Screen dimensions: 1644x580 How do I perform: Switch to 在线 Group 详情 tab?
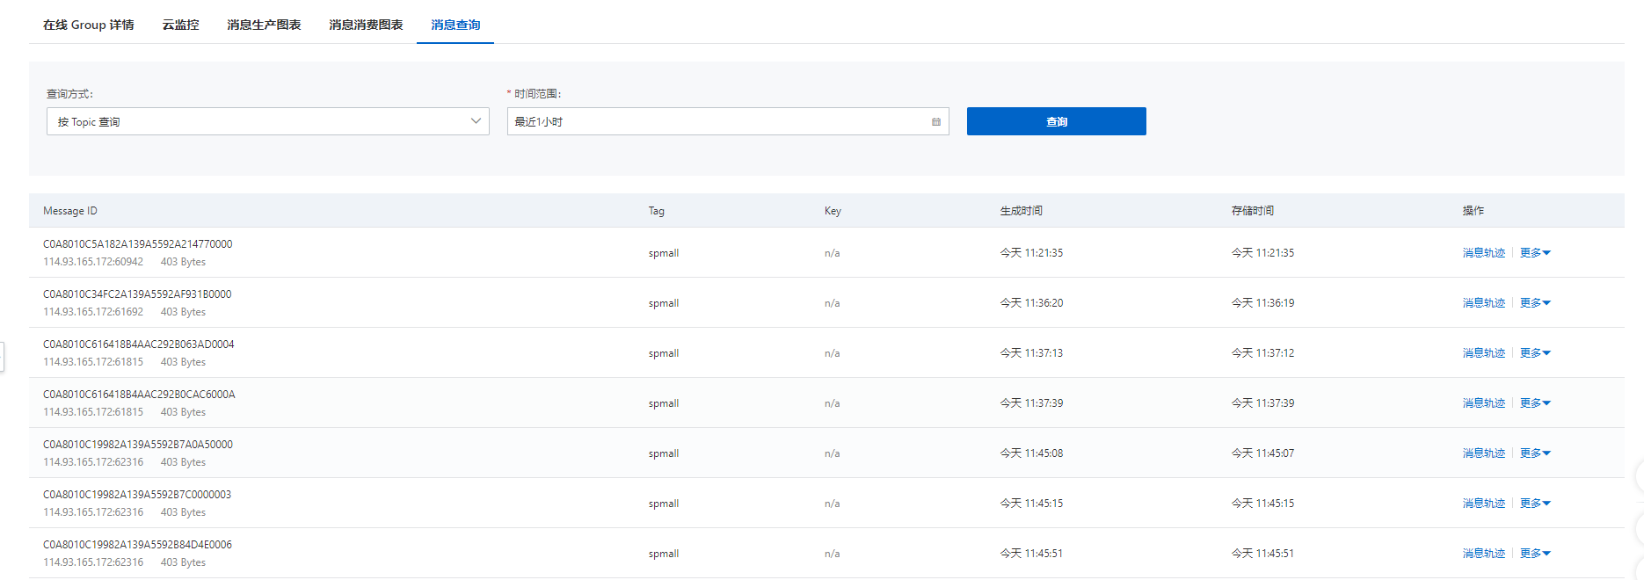pyautogui.click(x=89, y=25)
